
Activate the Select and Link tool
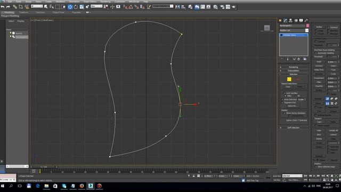tap(15, 7)
